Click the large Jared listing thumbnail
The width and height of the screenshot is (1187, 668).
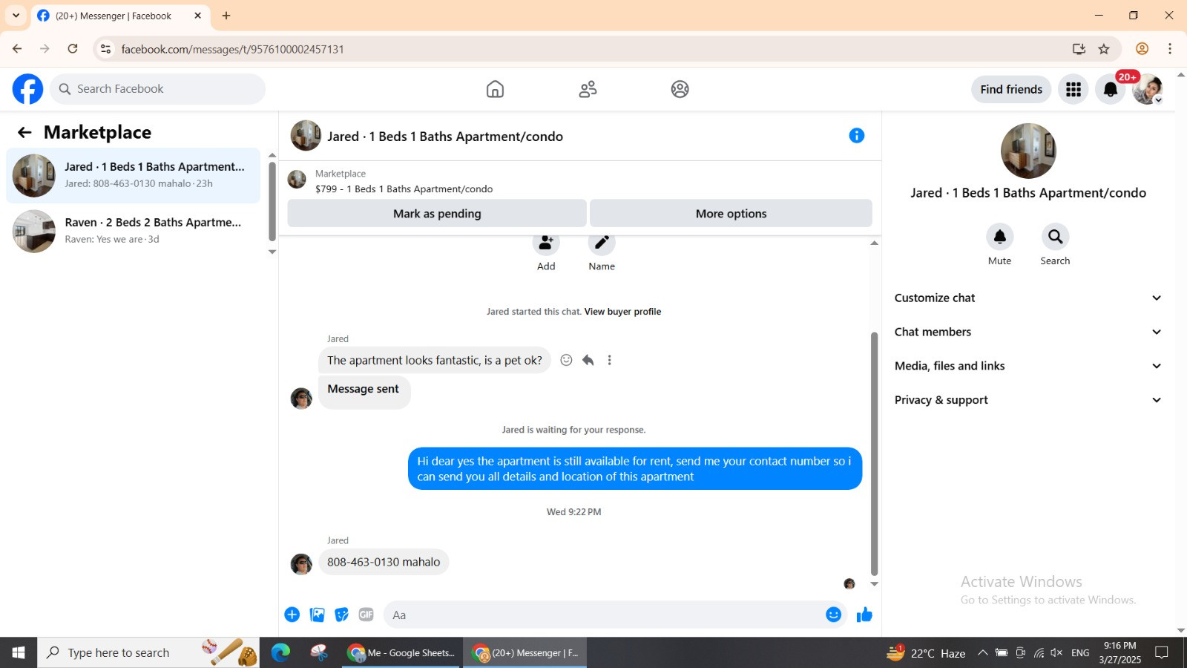tap(1027, 151)
